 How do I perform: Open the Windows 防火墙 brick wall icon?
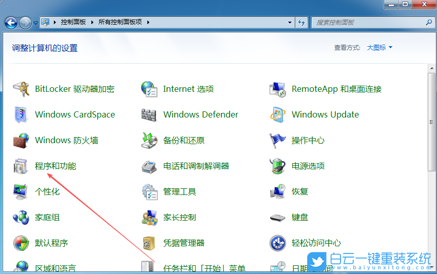tap(21, 141)
